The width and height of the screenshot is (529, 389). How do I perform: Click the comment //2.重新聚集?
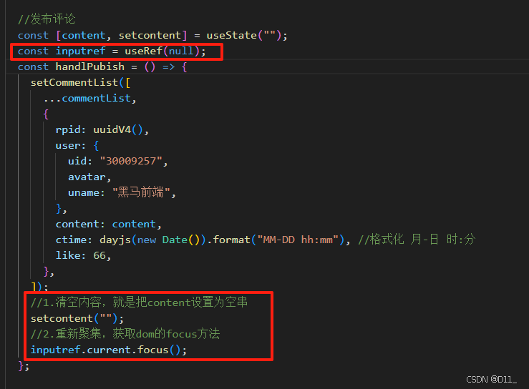click(x=125, y=334)
